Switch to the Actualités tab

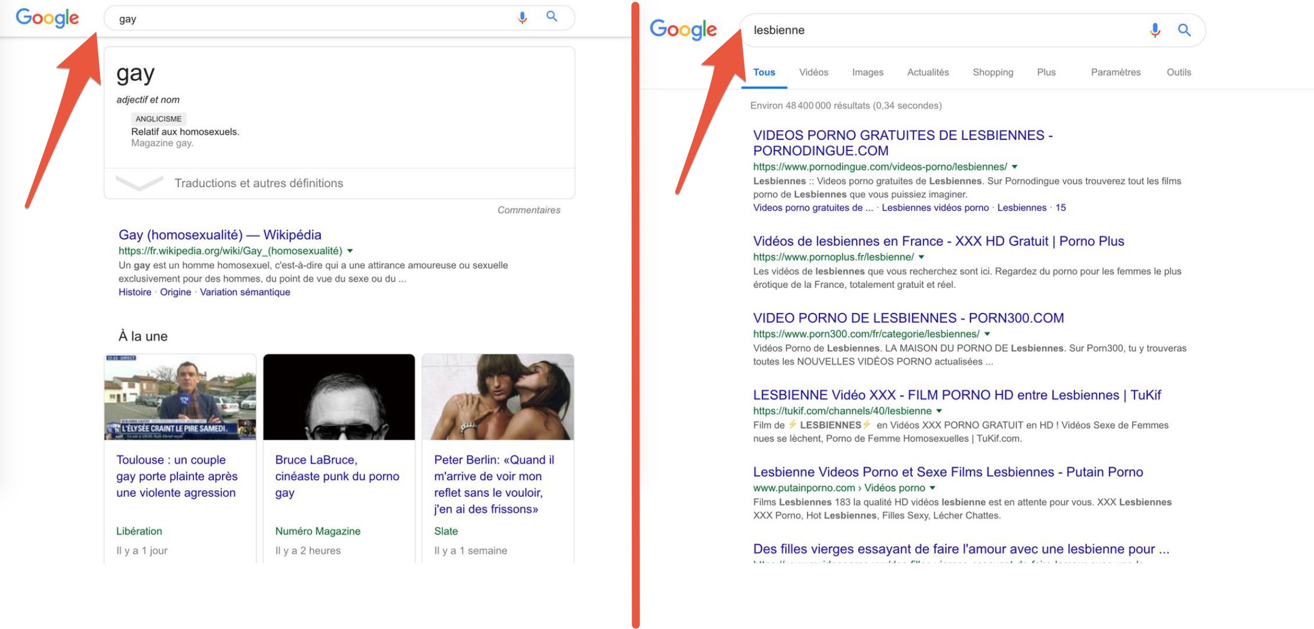[928, 72]
